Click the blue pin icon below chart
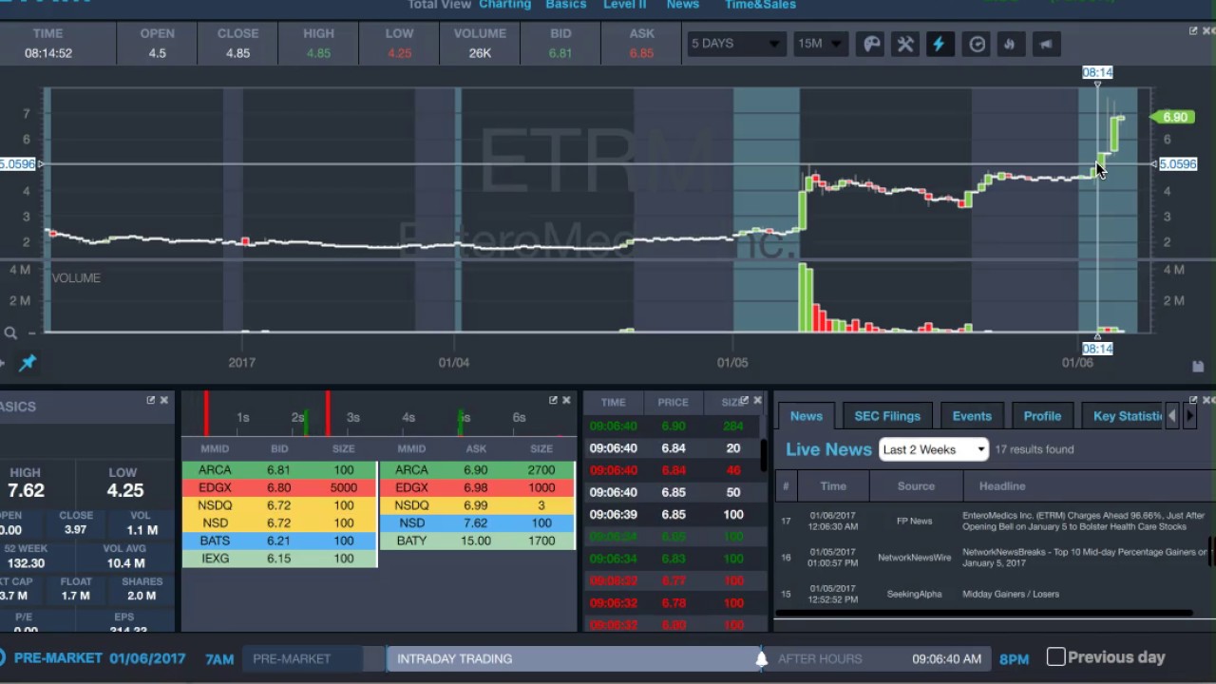This screenshot has height=684, width=1216. 28,362
